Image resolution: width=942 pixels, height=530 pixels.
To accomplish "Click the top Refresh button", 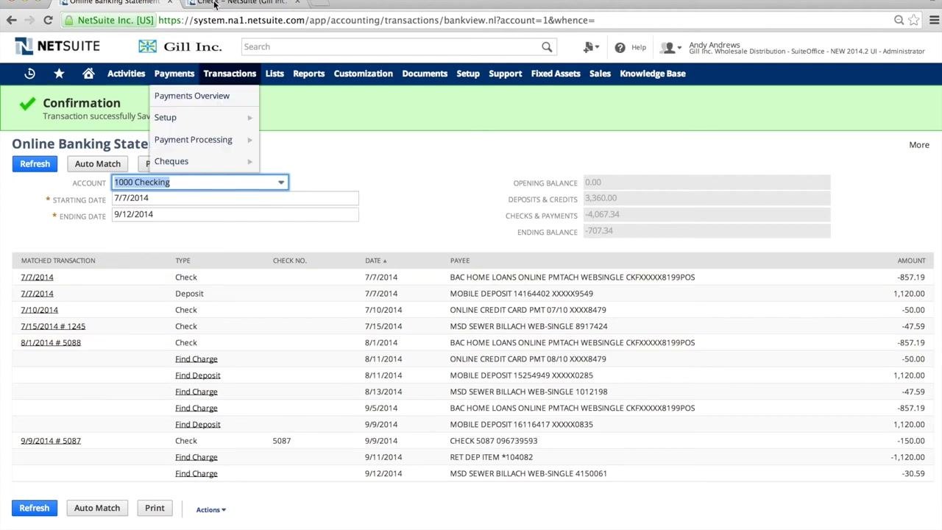I will coord(35,164).
